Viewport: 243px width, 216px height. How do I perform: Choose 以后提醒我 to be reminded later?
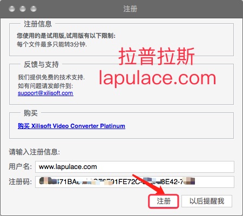[x=207, y=201]
